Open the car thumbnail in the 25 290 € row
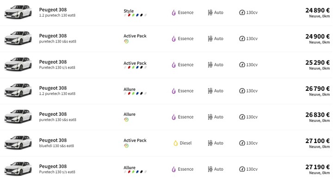This screenshot has width=333, height=179. [18, 64]
